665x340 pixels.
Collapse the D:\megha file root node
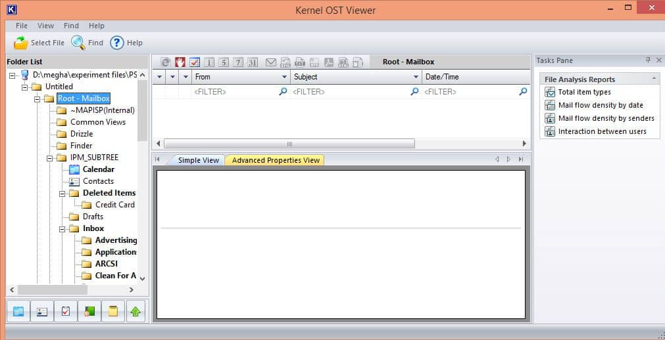12,75
